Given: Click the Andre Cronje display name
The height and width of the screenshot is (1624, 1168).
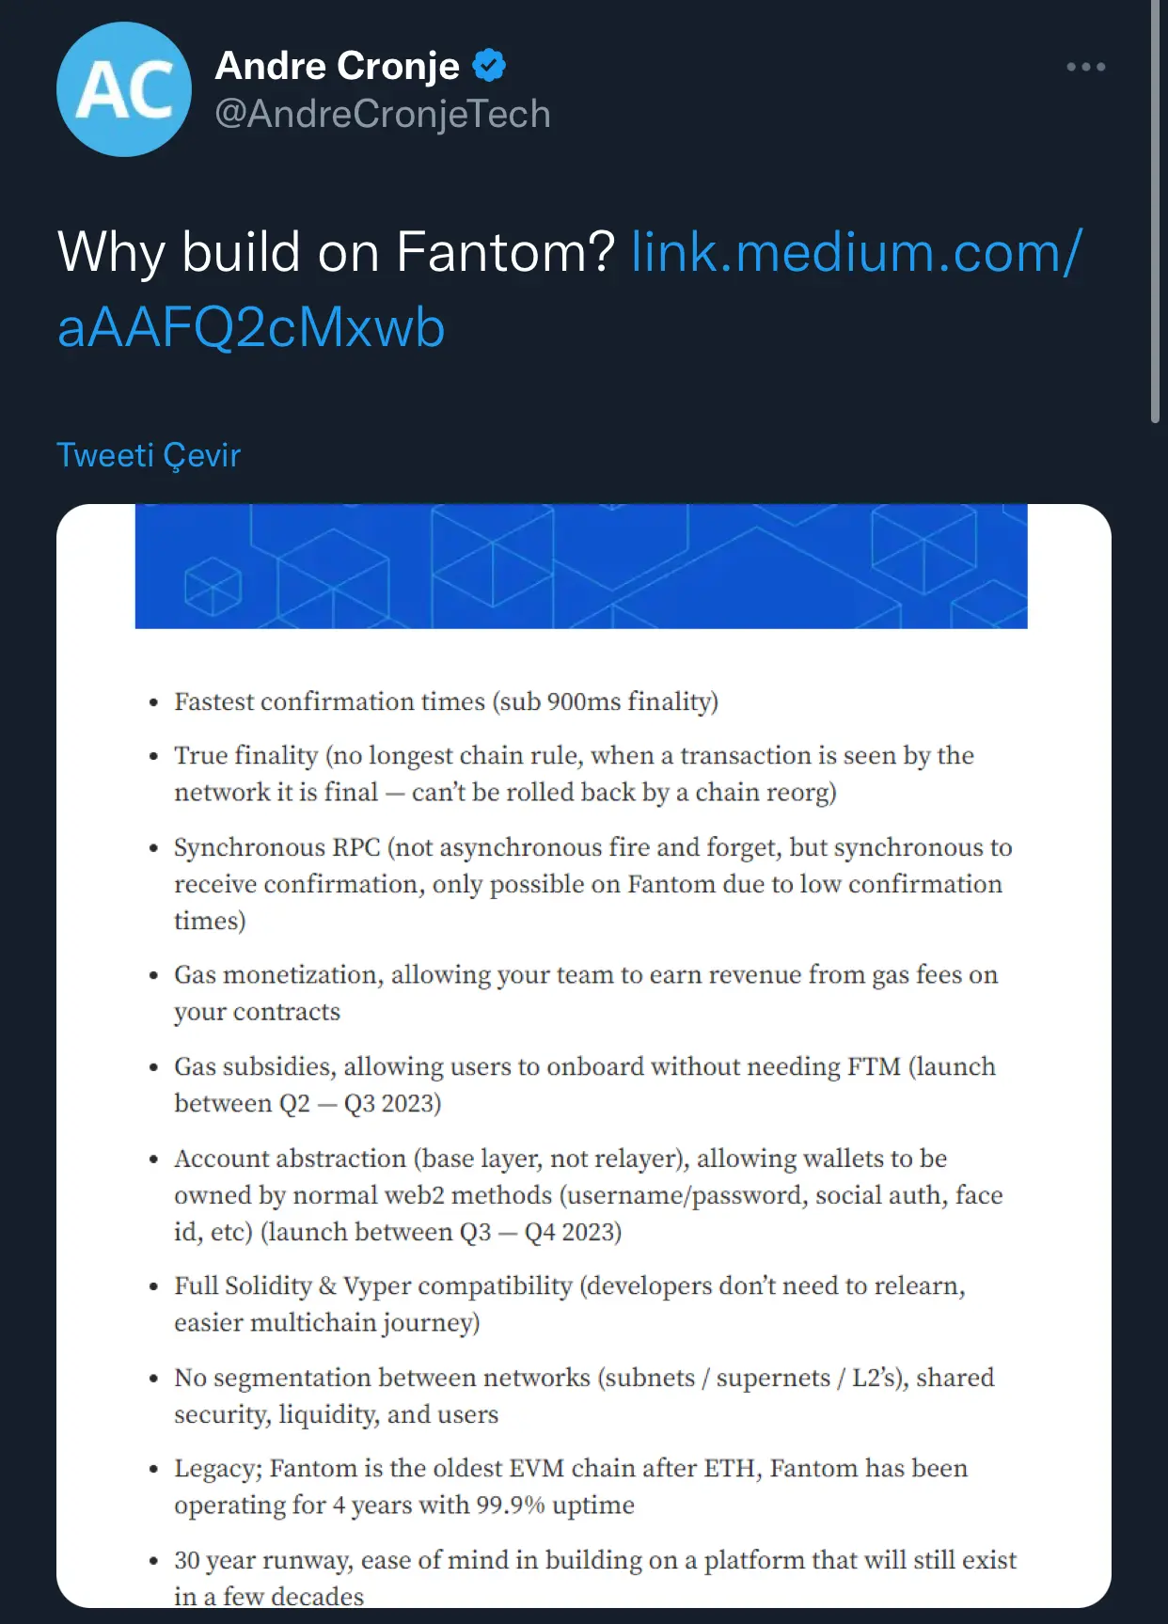Looking at the screenshot, I should click(338, 66).
